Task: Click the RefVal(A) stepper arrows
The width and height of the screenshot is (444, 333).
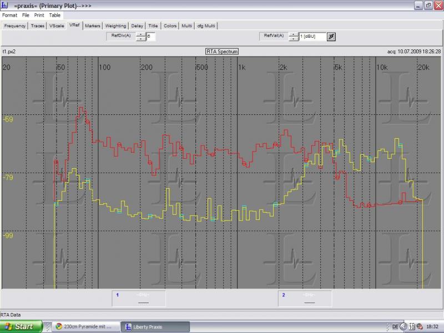Action: point(293,37)
